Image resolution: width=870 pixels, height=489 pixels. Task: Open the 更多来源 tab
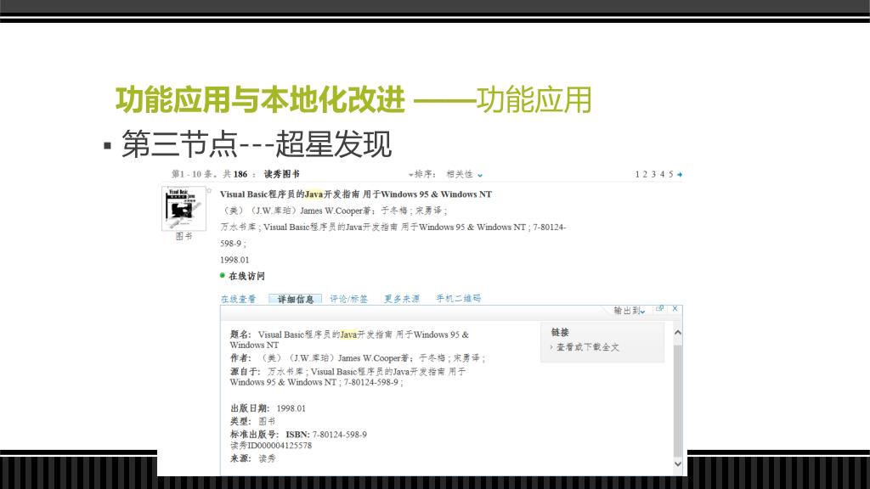tap(402, 299)
